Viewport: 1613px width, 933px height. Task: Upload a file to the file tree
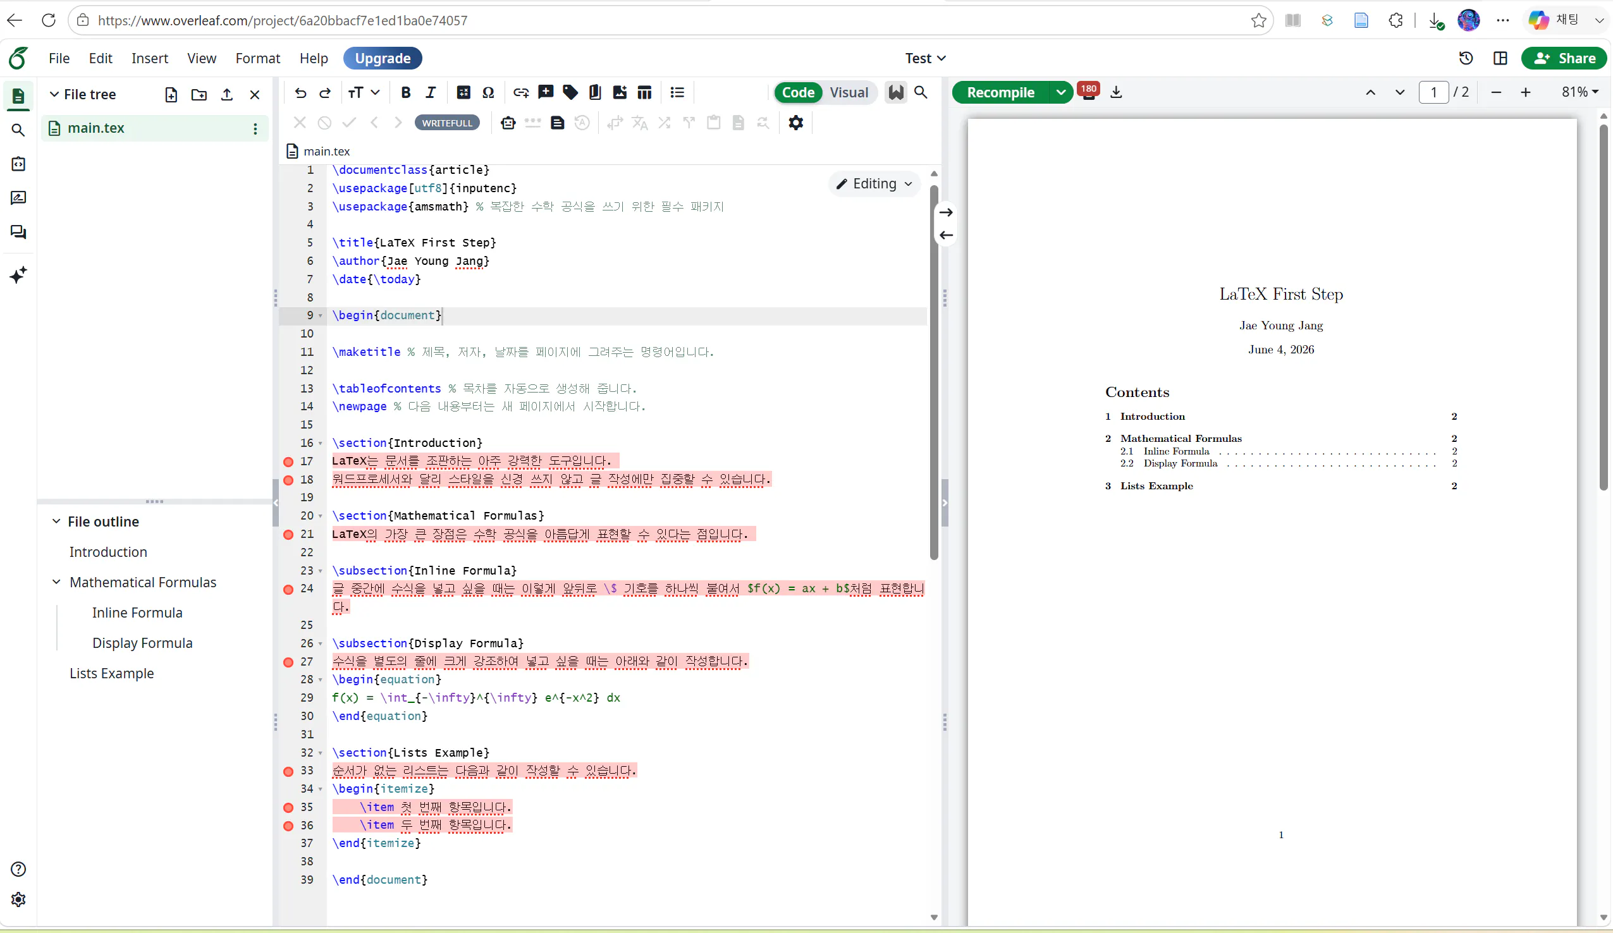point(226,95)
